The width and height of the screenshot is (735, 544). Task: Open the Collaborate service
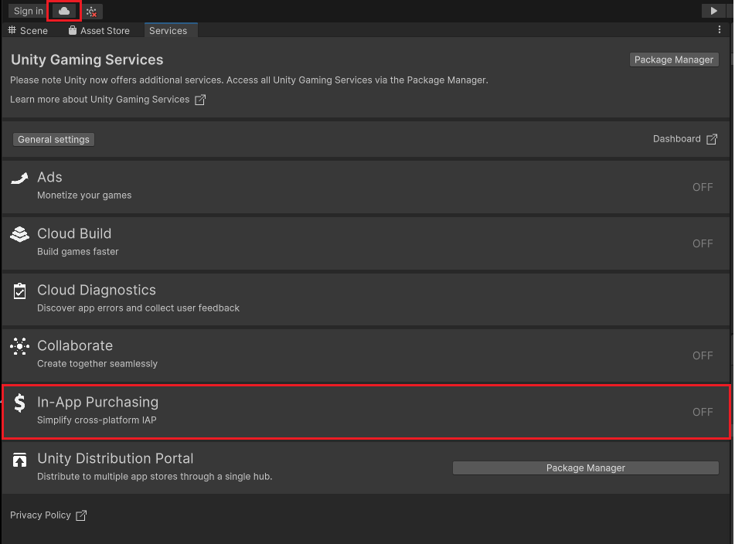75,346
